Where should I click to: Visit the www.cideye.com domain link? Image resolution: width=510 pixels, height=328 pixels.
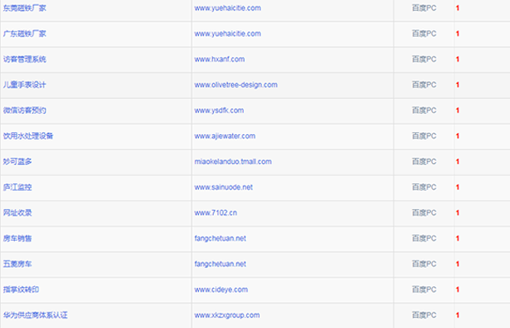point(221,290)
